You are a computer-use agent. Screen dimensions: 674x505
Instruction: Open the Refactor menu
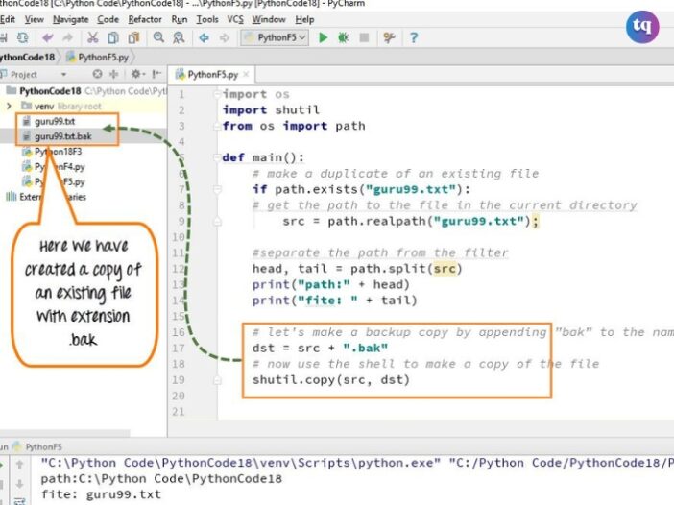pyautogui.click(x=145, y=19)
